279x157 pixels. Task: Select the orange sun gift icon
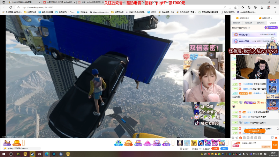pyautogui.click(x=128, y=143)
